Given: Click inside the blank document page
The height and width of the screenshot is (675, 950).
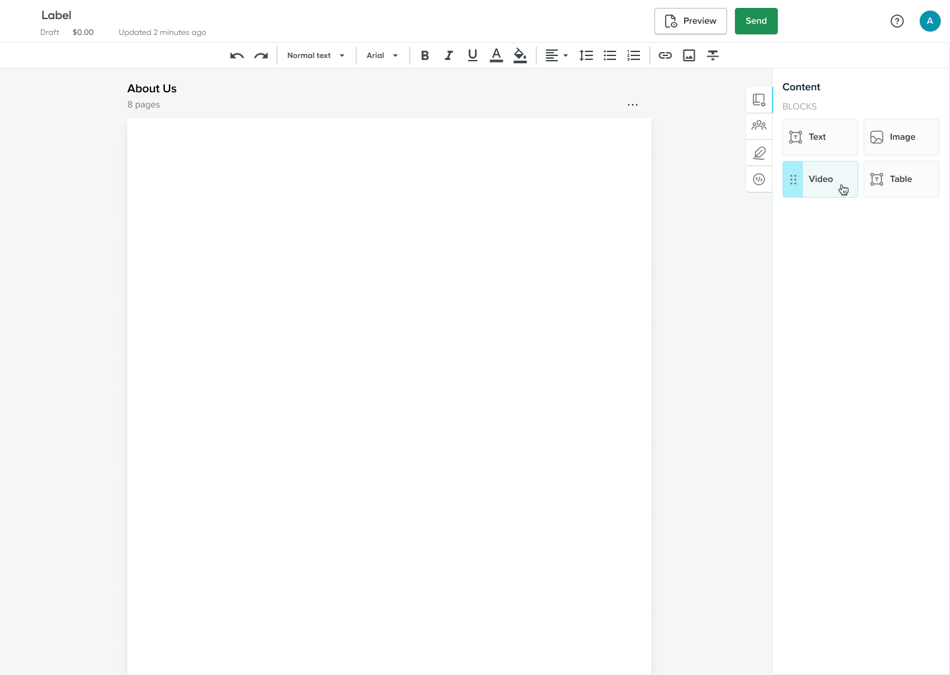Looking at the screenshot, I should (x=389, y=396).
